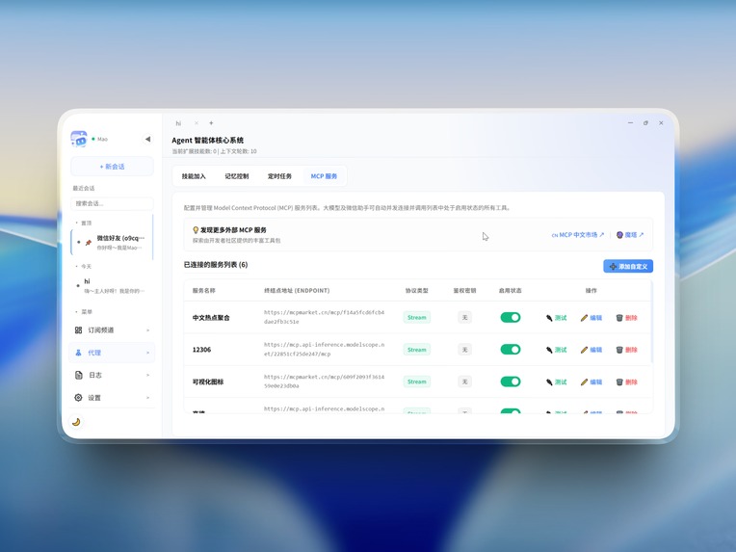This screenshot has width=736, height=552.
Task: Click the 12306 service name
Action: tap(202, 350)
